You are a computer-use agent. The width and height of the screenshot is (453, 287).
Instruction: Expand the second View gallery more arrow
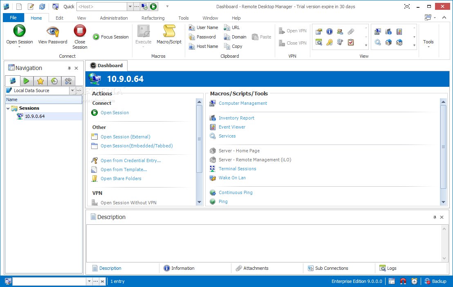click(414, 45)
